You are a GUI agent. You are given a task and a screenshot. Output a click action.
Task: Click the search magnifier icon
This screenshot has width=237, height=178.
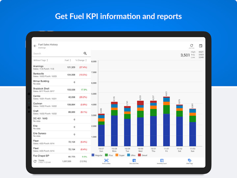85,53
